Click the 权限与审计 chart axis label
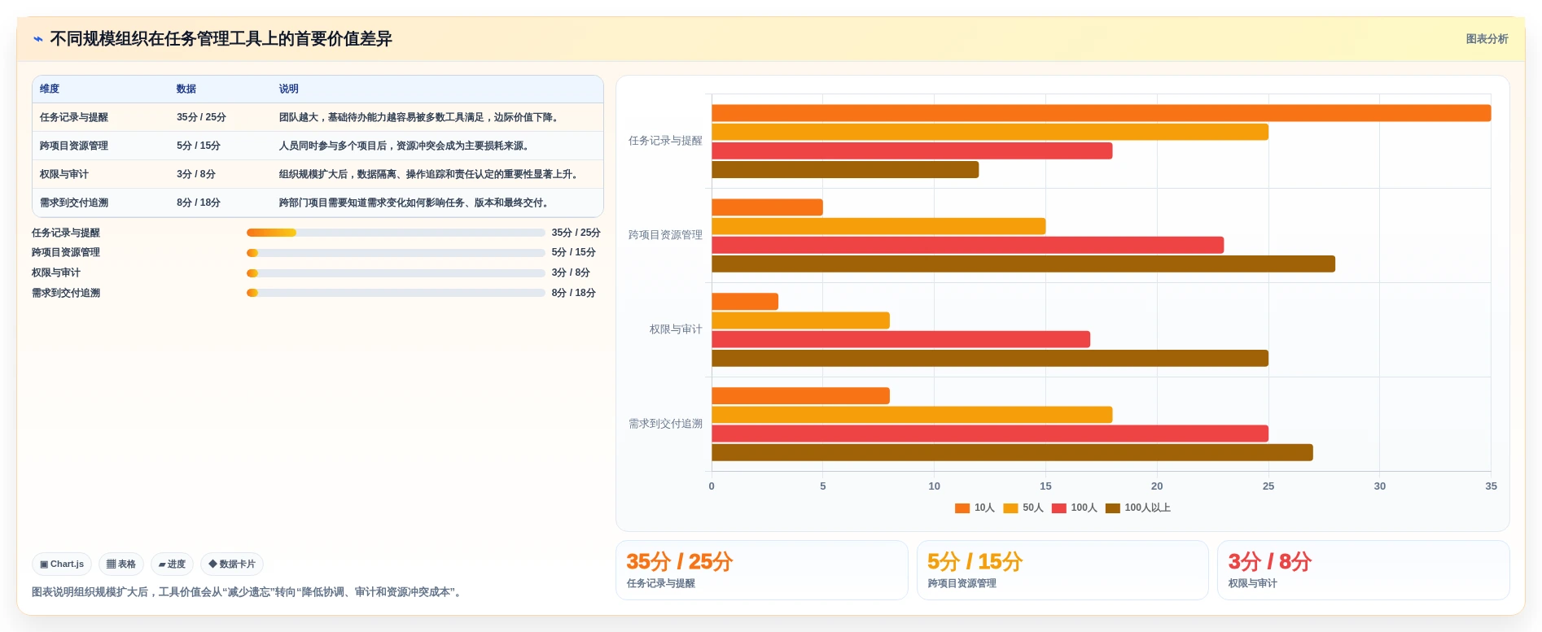Viewport: 1542px width, 632px height. point(676,329)
